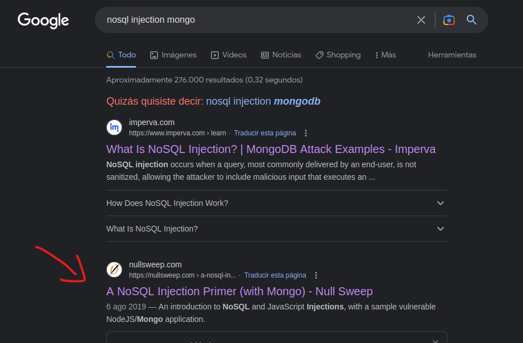Select the Todo tab
Screen dimensions: 523x343
121,55
